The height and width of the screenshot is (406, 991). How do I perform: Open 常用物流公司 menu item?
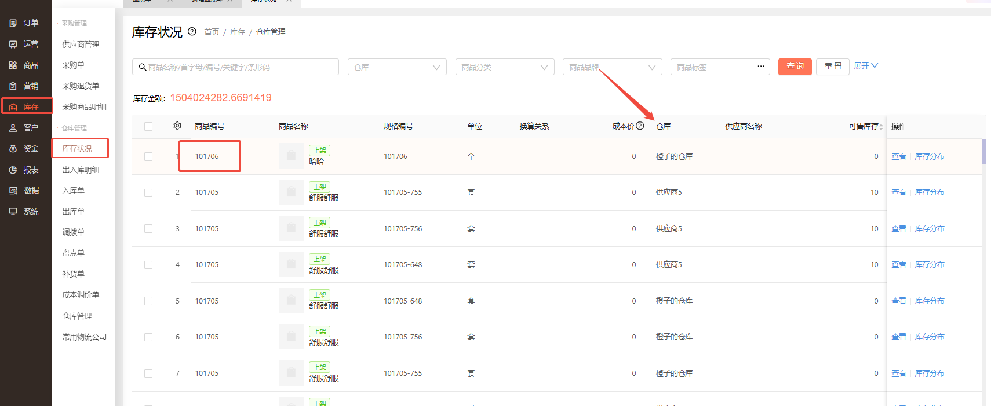(x=84, y=337)
